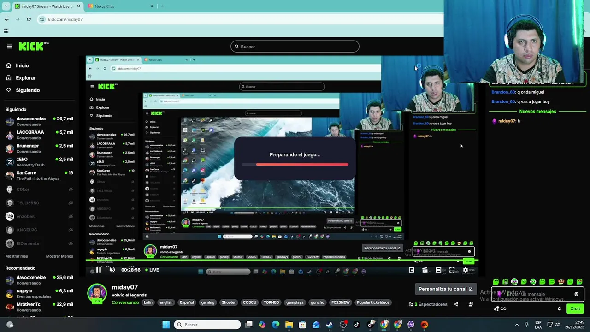Click the KICK beta logo in the header
This screenshot has width=590, height=332.
(x=33, y=46)
